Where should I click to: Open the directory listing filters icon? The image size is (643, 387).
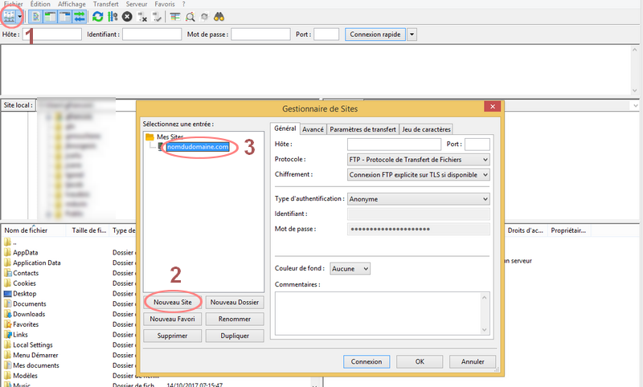point(175,16)
